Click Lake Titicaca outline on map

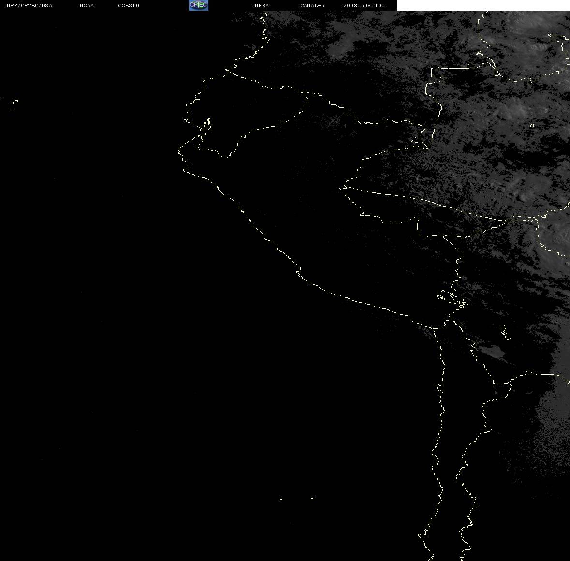[453, 299]
